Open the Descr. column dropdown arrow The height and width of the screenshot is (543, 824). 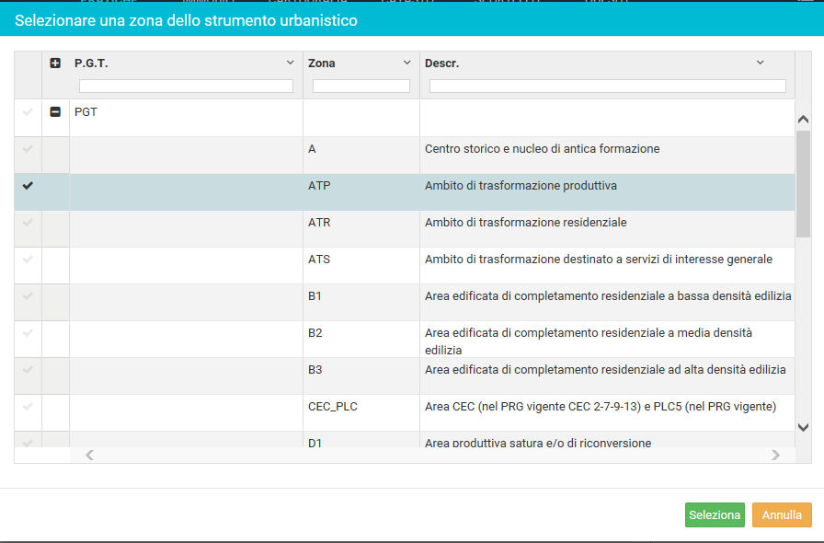pos(760,63)
